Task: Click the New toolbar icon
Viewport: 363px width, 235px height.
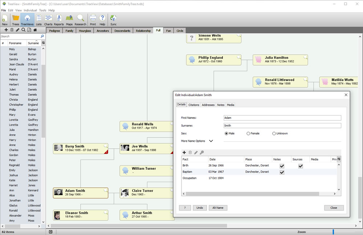Action: [x=5, y=20]
